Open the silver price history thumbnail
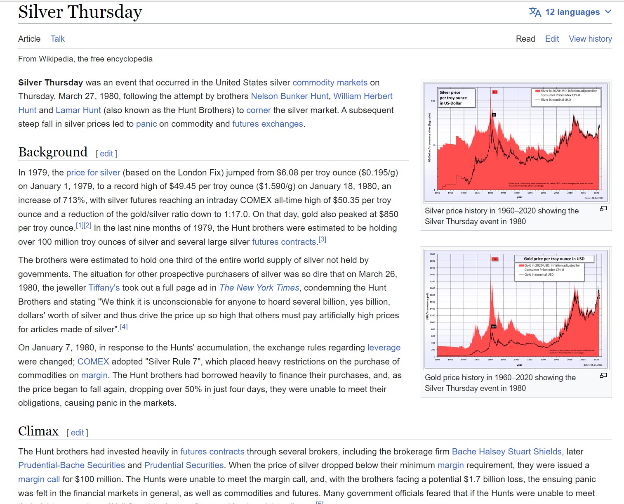The image size is (624, 504). (516, 142)
